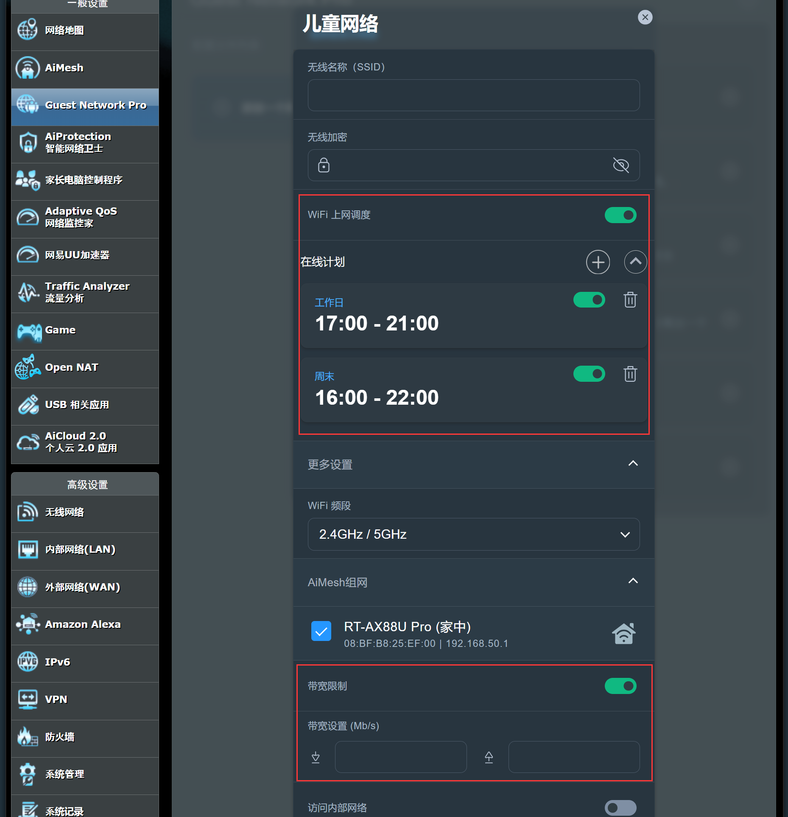
Task: Click the network map globe icon
Action: 28,30
